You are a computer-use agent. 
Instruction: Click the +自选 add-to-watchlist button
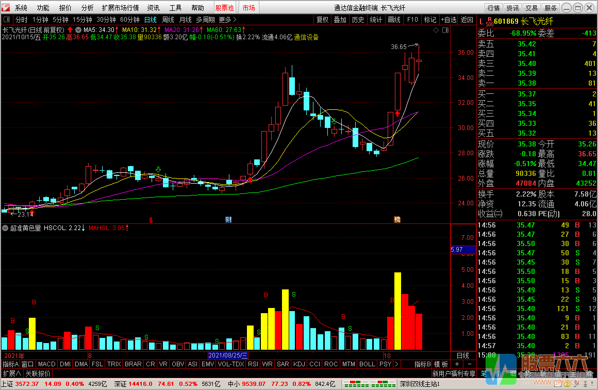(x=448, y=20)
